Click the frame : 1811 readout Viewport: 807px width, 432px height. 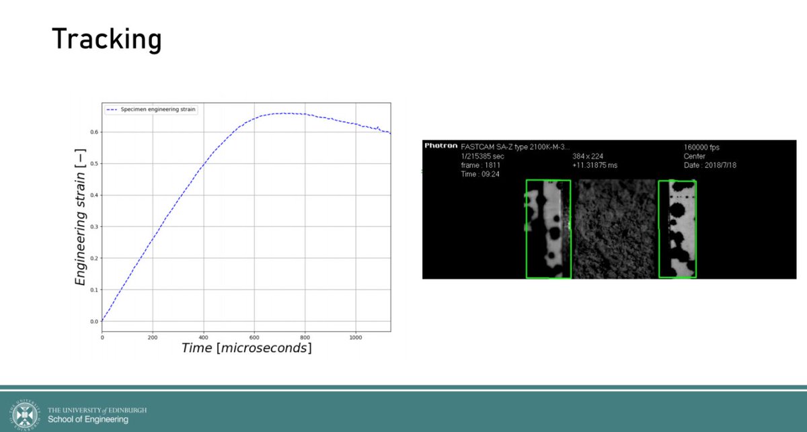pos(481,165)
